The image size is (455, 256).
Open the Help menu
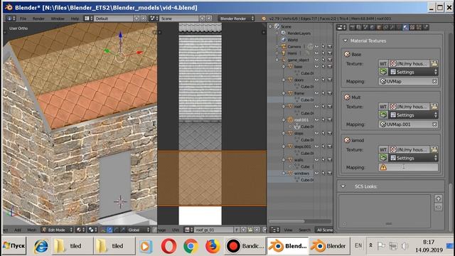tap(75, 18)
